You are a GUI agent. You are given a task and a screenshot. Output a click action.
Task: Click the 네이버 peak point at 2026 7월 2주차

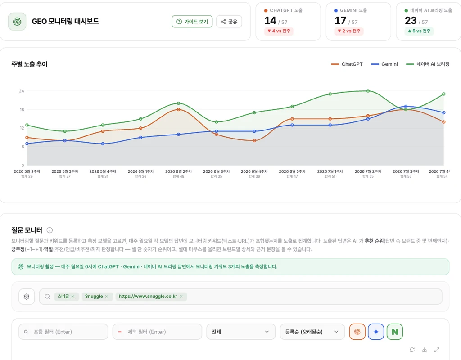(x=368, y=91)
